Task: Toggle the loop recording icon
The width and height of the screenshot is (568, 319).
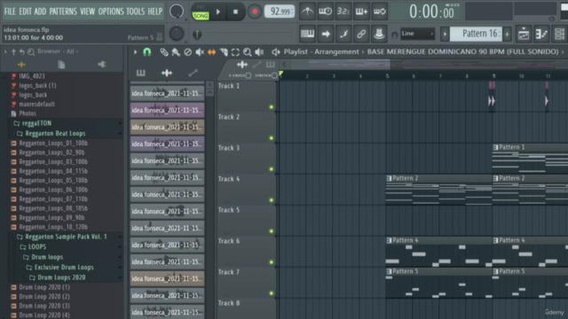Action: pyautogui.click(x=379, y=12)
